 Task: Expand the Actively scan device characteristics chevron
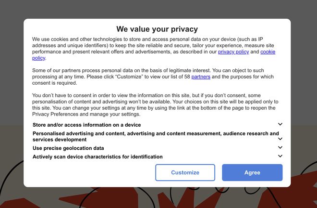(280, 156)
